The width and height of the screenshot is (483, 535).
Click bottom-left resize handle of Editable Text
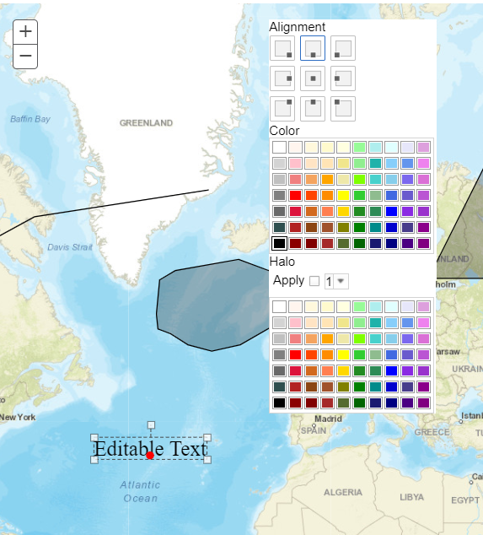coord(94,460)
